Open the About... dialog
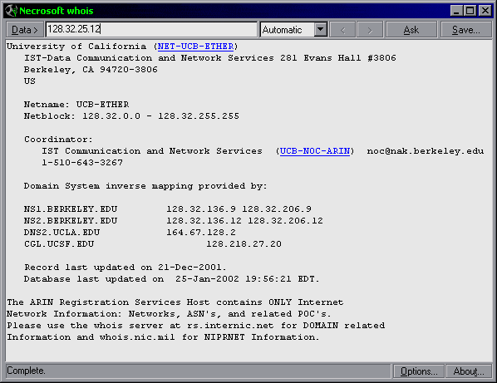 pyautogui.click(x=469, y=371)
